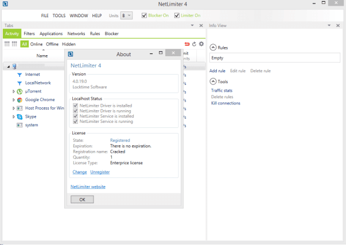Click the NetLimiter app icon in title bar
The width and height of the screenshot is (346, 245).
[5, 4]
